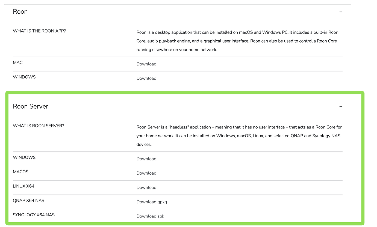The image size is (377, 227).
Task: Download Roon Server for Windows
Action: point(146,159)
